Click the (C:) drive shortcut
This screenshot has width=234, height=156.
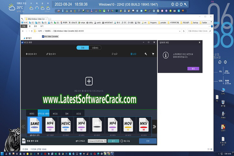coord(32,23)
